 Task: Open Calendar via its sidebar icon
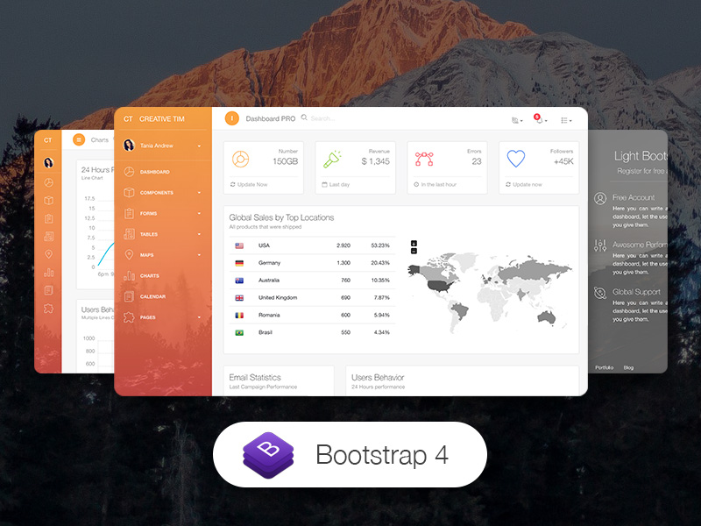click(127, 295)
